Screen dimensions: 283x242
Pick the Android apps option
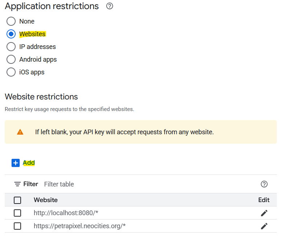[11, 60]
